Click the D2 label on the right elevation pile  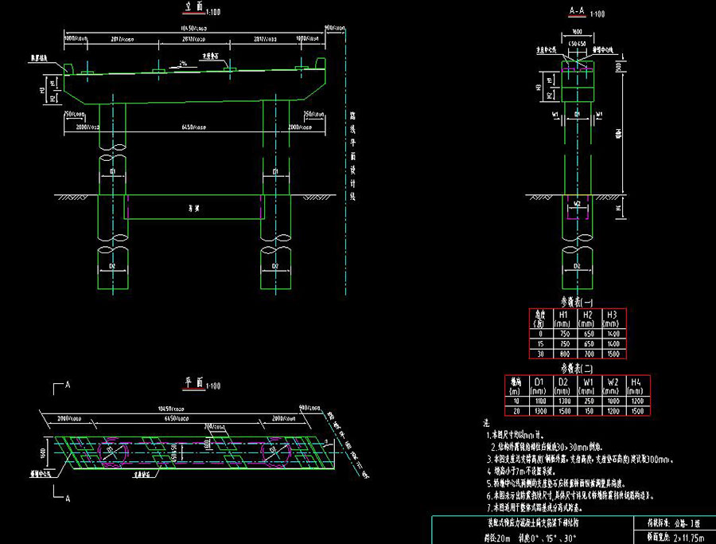point(275,266)
